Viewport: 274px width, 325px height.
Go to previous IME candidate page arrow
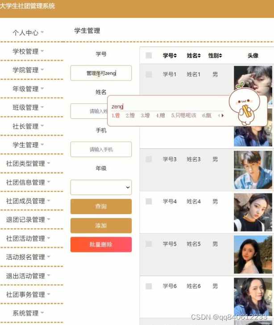point(219,115)
